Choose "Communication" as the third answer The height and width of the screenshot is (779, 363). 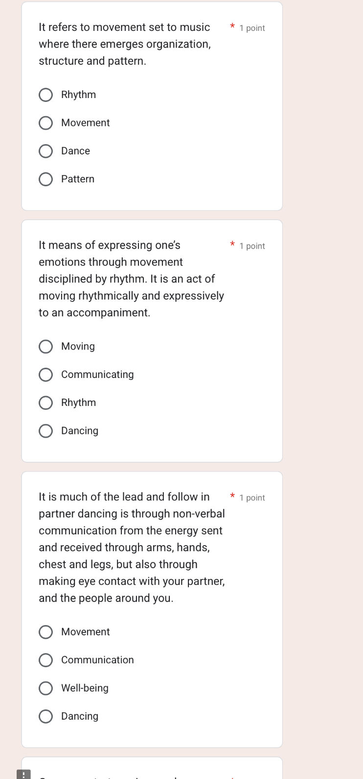pyautogui.click(x=45, y=660)
